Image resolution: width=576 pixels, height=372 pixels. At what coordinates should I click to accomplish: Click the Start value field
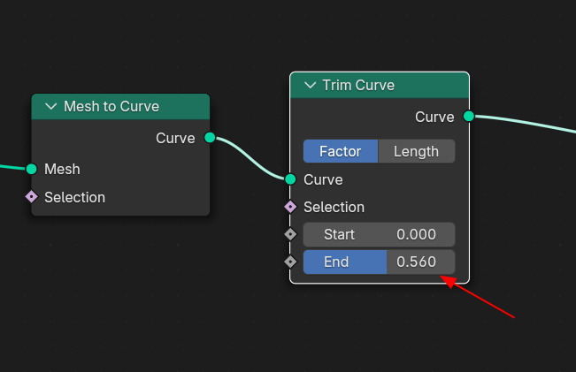pos(379,234)
